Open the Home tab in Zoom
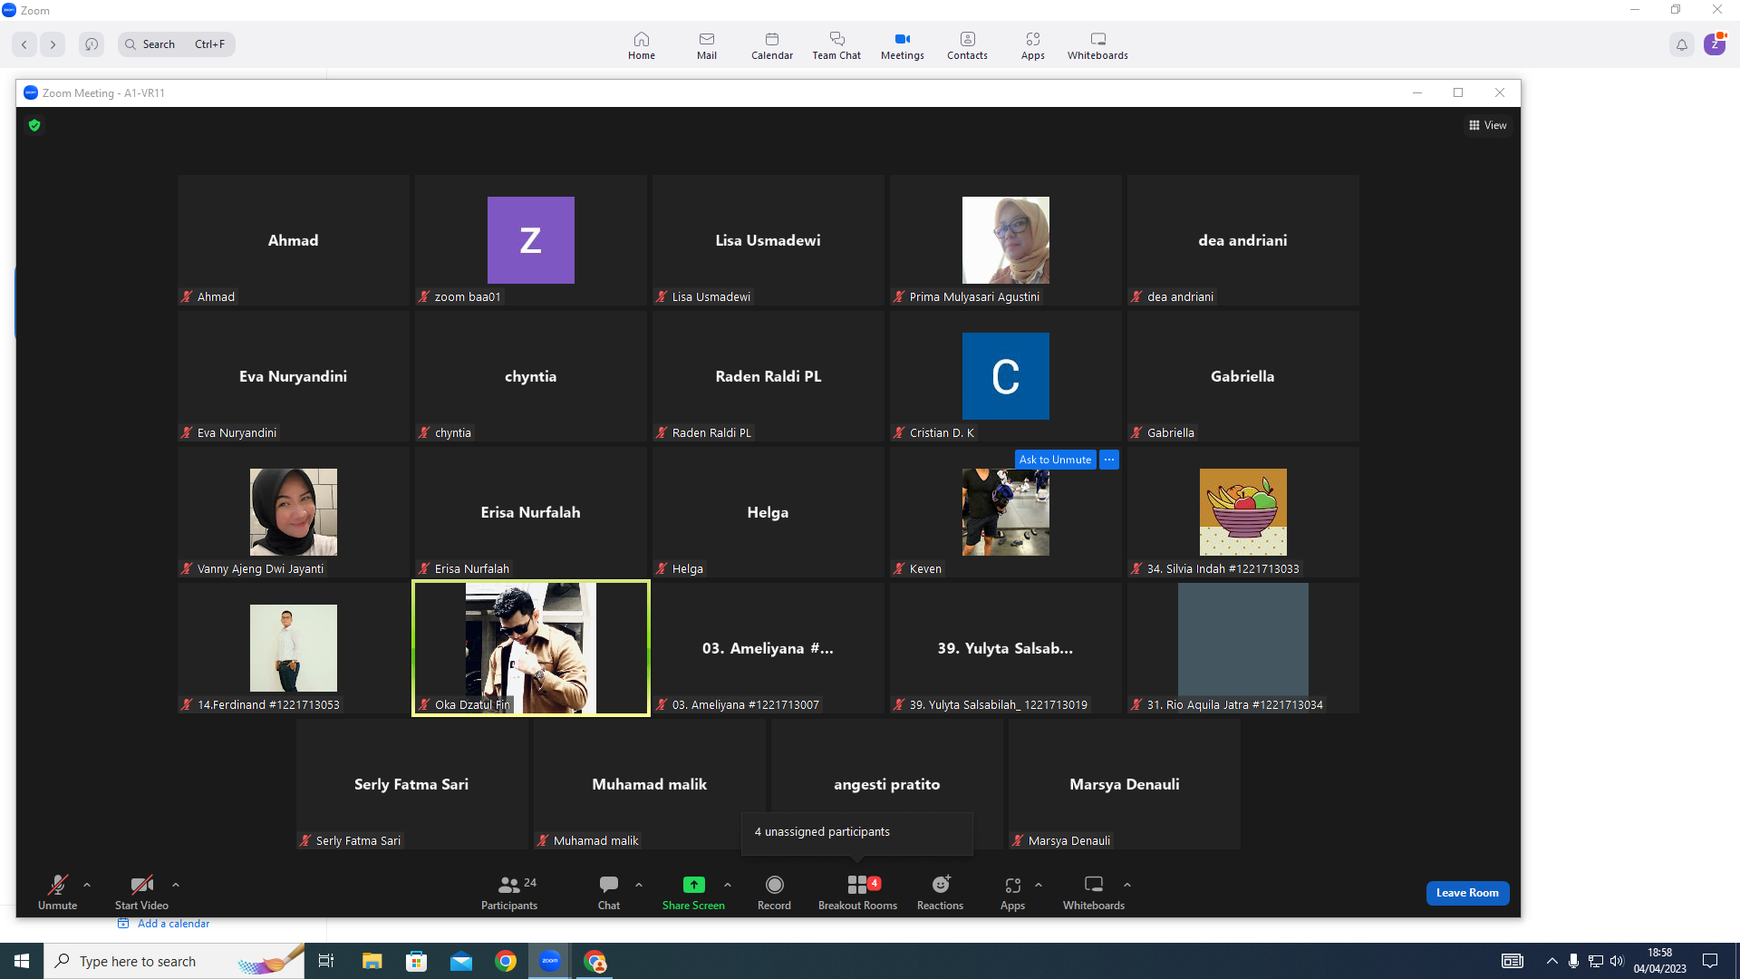This screenshot has width=1740, height=979. (641, 45)
